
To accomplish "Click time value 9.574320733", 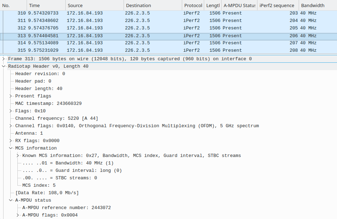I will pos(43,13).
